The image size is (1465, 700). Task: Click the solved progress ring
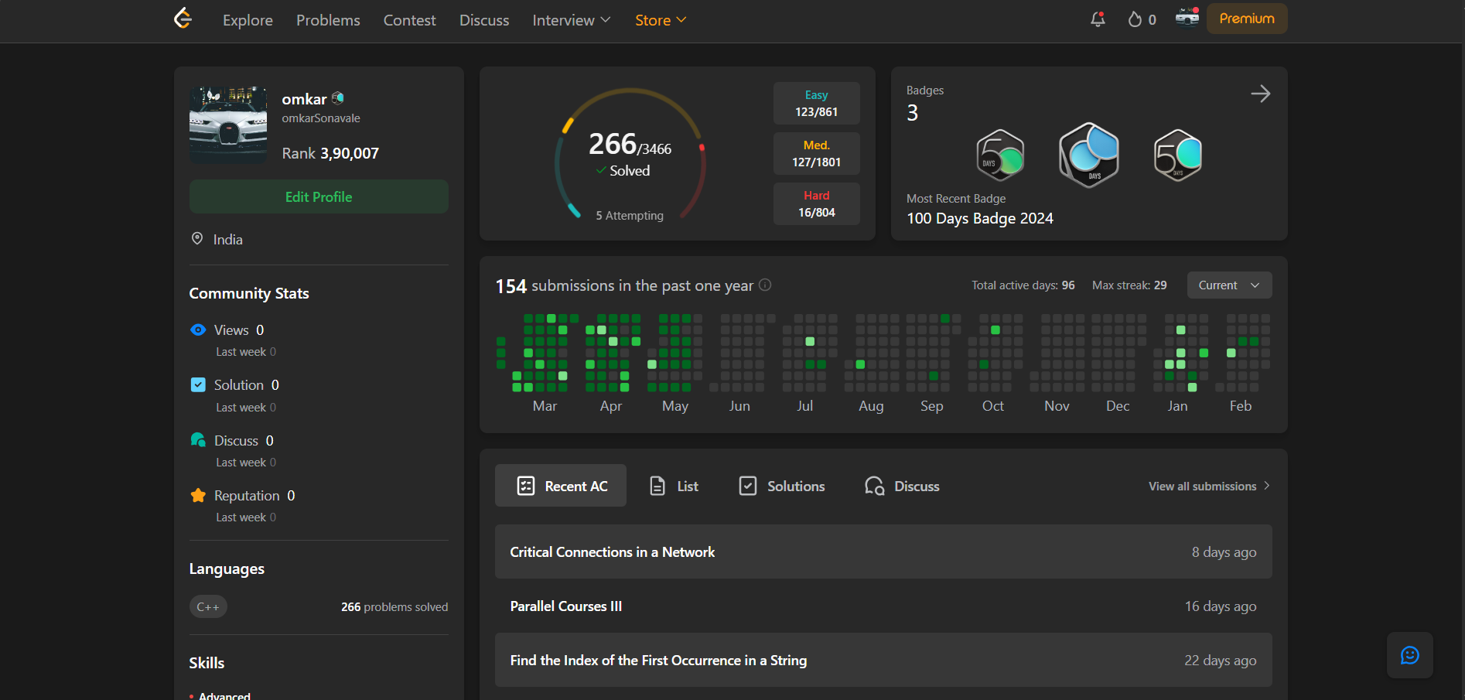click(630, 154)
